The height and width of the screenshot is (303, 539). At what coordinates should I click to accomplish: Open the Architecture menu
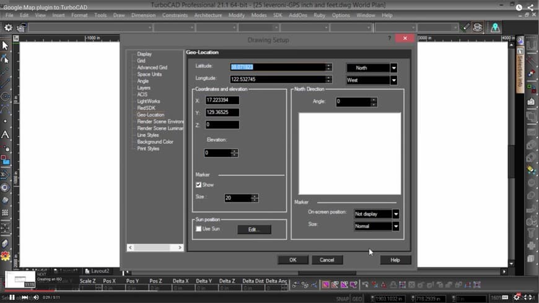pyautogui.click(x=208, y=15)
